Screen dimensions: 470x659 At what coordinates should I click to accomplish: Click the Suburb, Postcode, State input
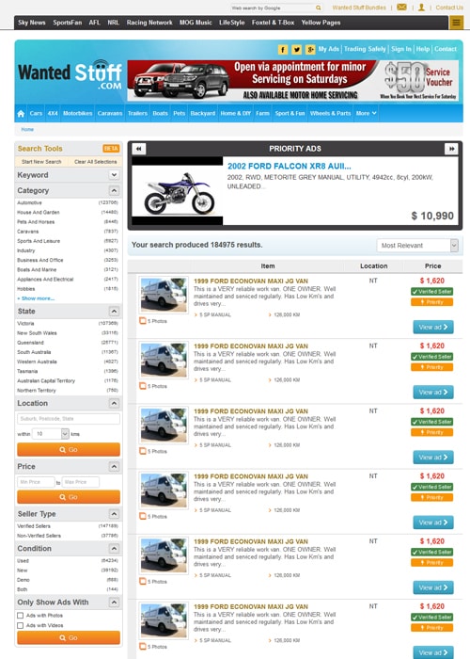69,419
